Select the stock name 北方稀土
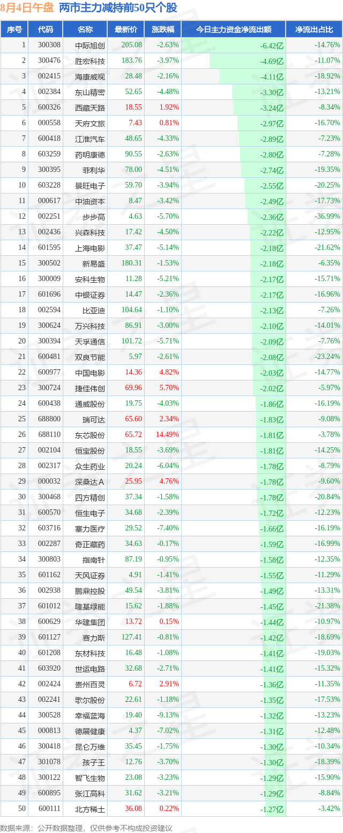The image size is (343, 833). [x=90, y=809]
